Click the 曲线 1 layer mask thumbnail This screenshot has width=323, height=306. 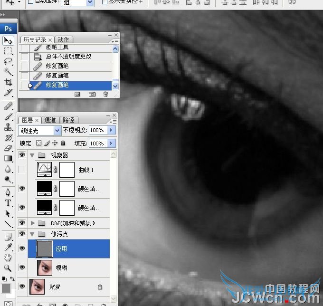click(67, 170)
